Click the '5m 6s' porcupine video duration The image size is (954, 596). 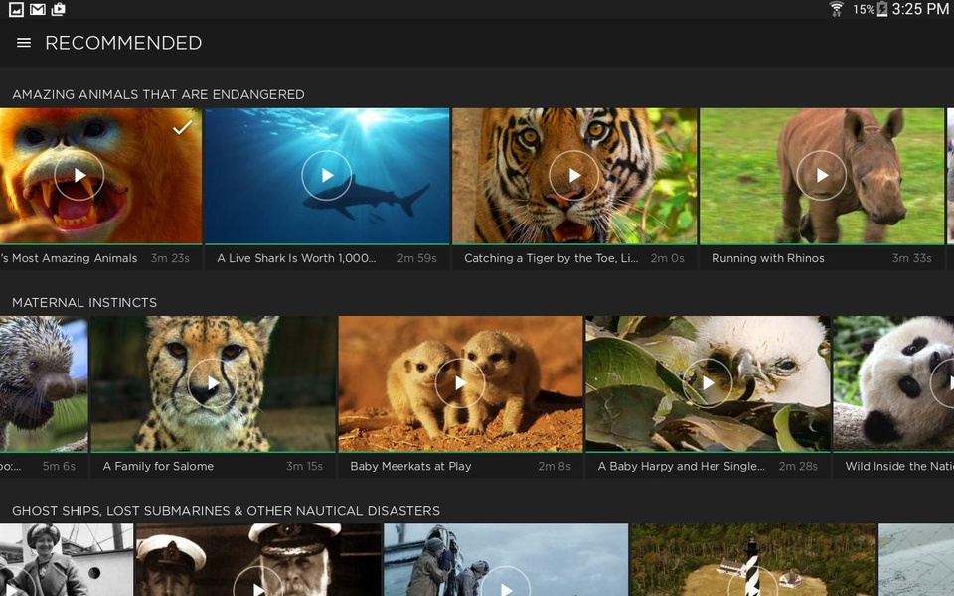pyautogui.click(x=59, y=467)
